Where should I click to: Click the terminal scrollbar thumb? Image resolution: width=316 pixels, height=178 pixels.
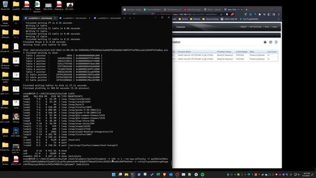point(171,163)
